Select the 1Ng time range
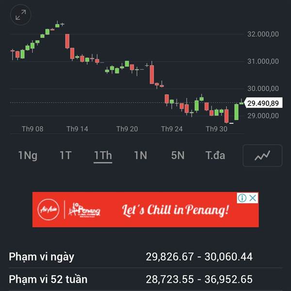Screen dimensions: 291x291 [28, 156]
